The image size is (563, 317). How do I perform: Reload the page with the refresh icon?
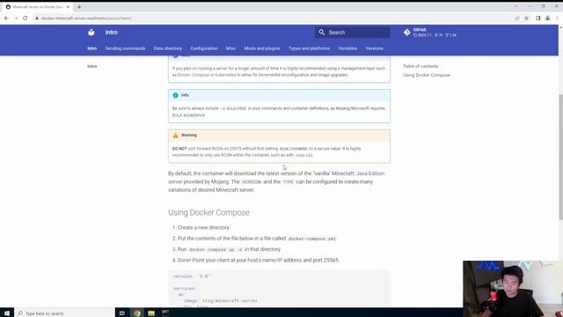coord(26,18)
